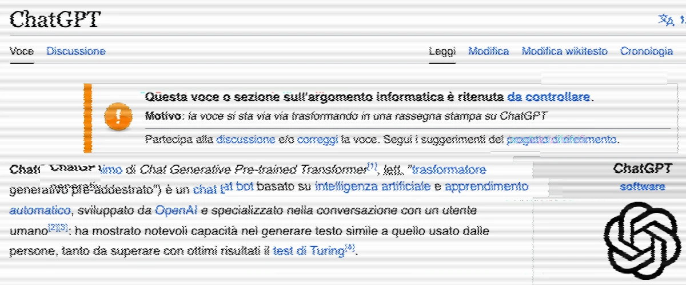Viewport: 686px width, 285px height.
Task: Open the 'test di Turing' link
Action: [309, 251]
